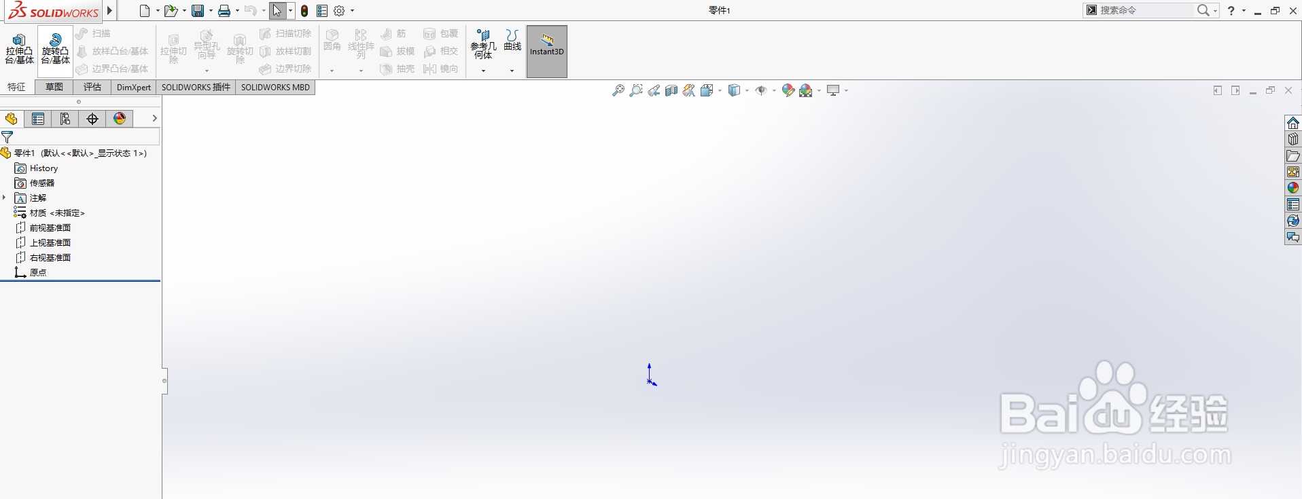Click the 搜索命令 search field
Screen dimensions: 1302x499
[1146, 10]
